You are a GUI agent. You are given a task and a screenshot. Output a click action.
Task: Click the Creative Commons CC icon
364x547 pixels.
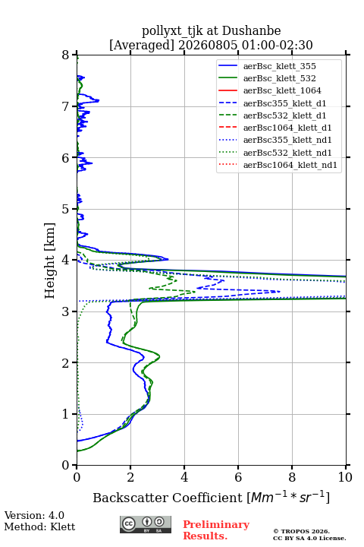coord(128,523)
